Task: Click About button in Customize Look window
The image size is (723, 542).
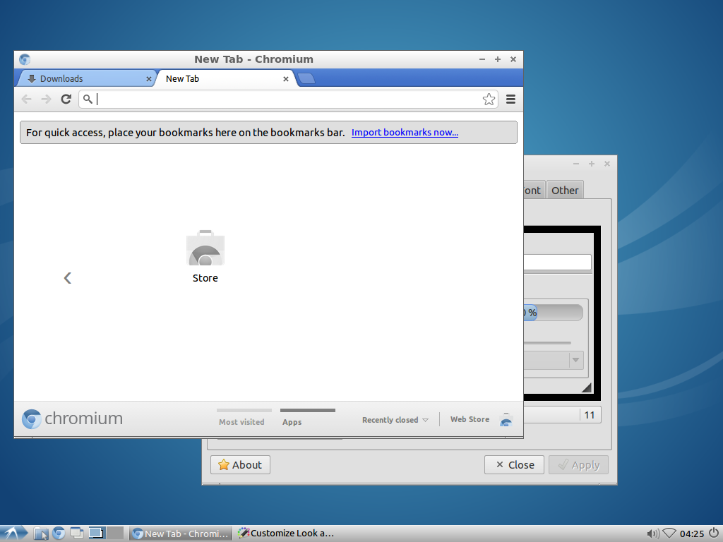Action: click(x=240, y=464)
